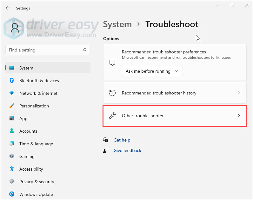Go back using the back arrow
The height and width of the screenshot is (200, 253).
coord(8,8)
